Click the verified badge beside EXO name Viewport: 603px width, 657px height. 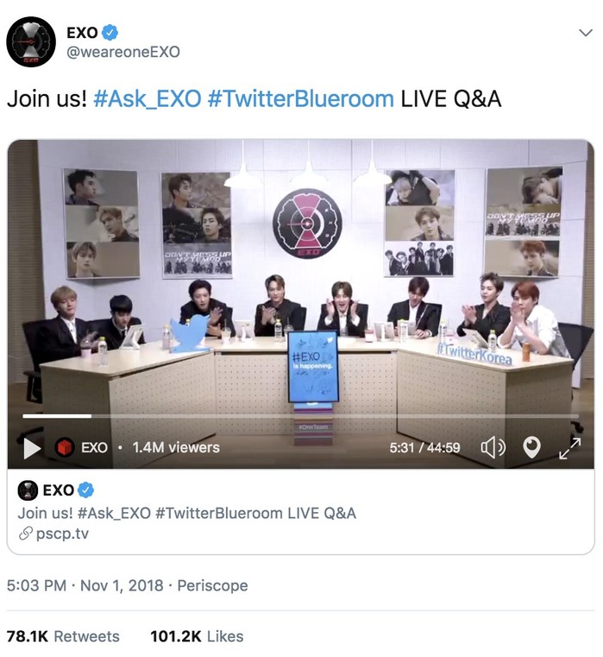point(110,32)
